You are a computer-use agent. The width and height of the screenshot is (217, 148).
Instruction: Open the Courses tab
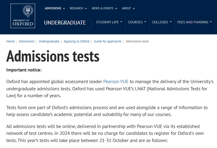(x=135, y=22)
